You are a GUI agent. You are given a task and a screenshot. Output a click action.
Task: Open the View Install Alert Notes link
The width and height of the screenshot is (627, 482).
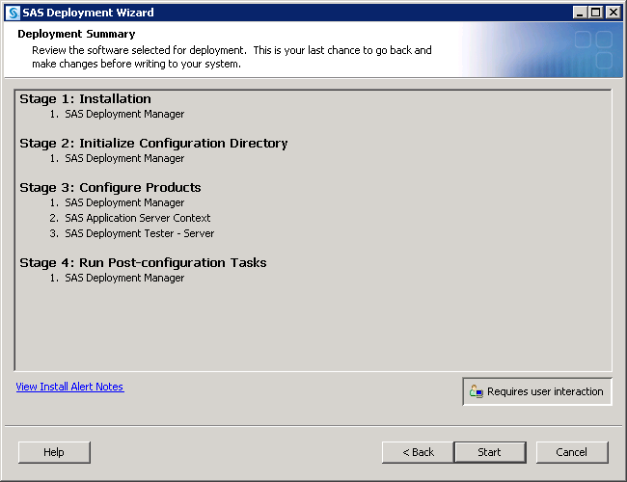(x=69, y=387)
